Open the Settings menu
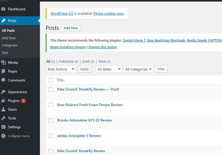222x155 pixels. tap(14, 127)
